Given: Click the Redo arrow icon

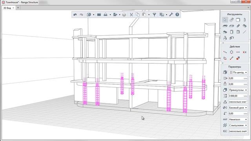Looking at the screenshot, I should pyautogui.click(x=81, y=14).
